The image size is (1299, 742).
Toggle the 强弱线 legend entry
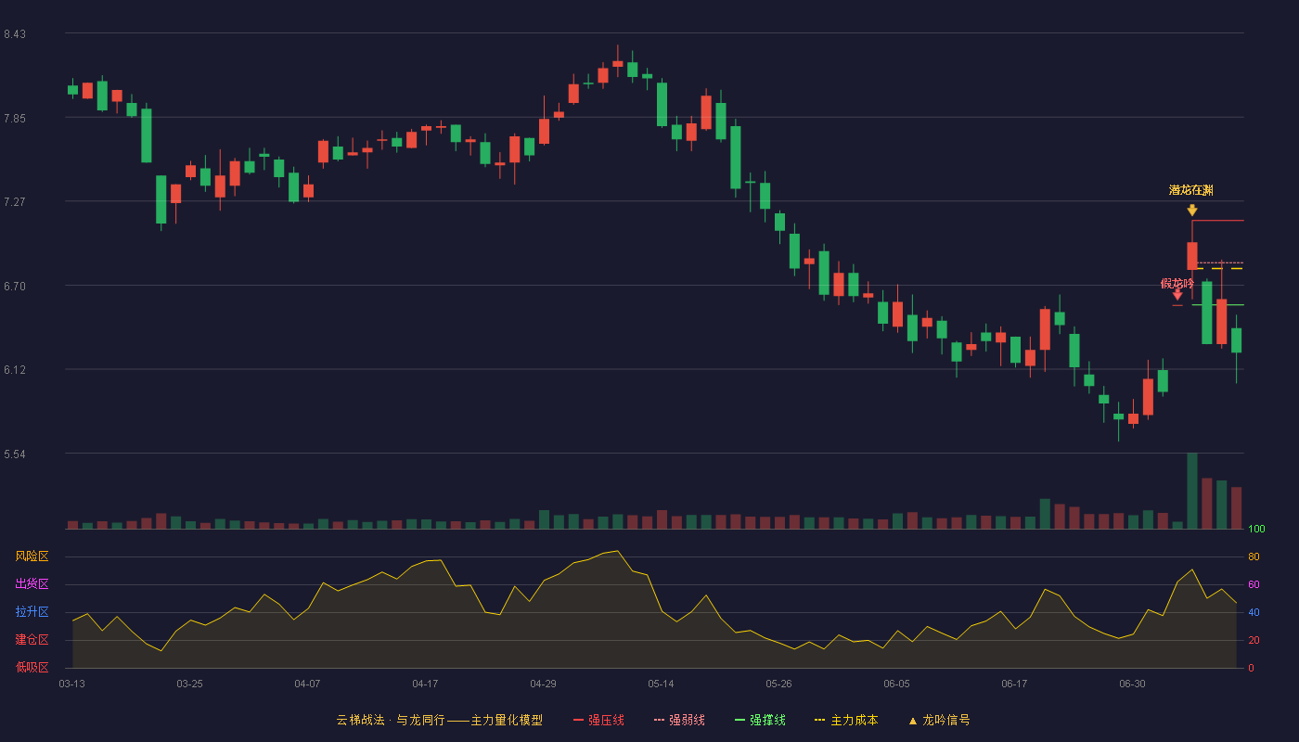coord(679,720)
